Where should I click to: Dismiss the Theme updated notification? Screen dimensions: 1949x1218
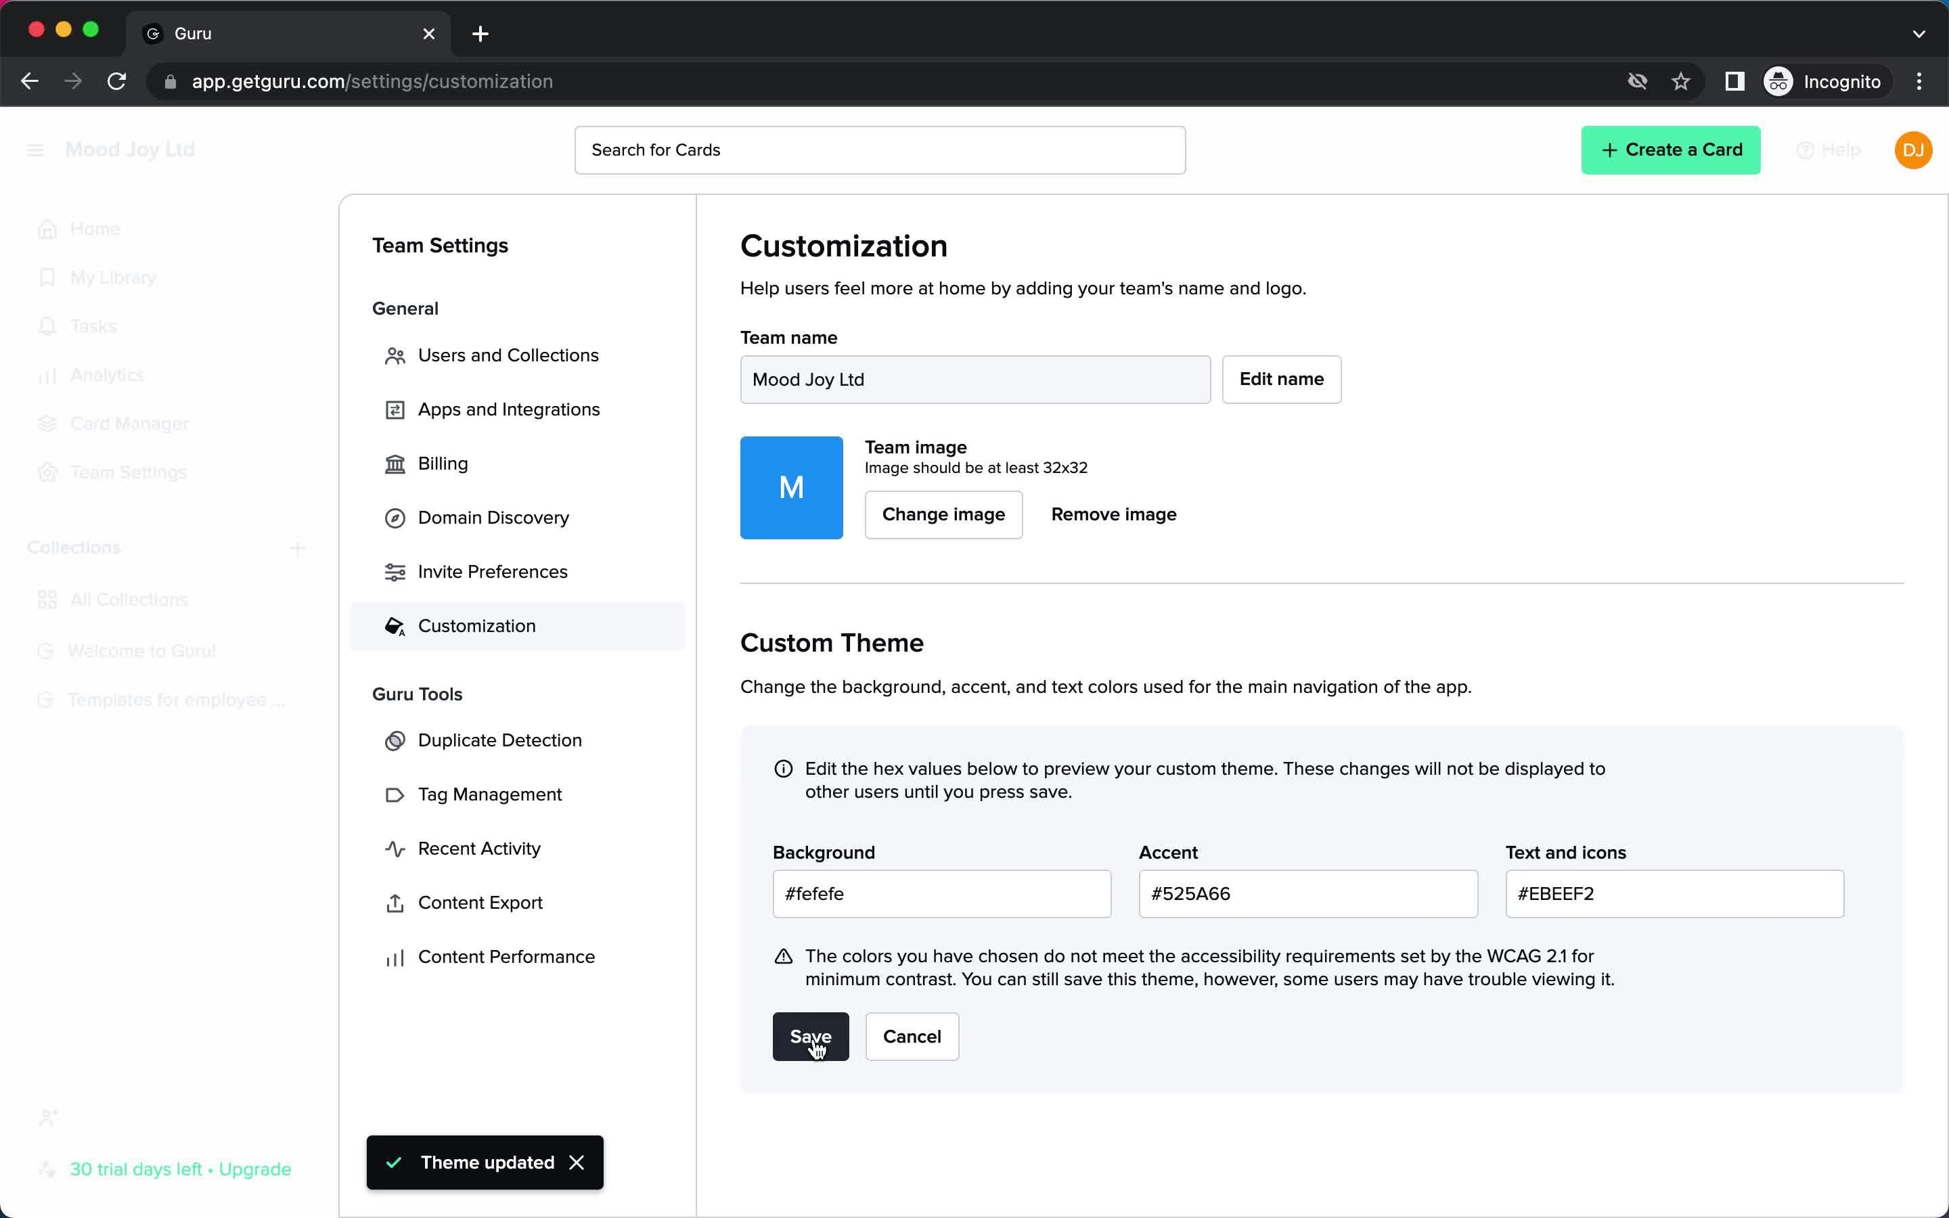pos(578,1162)
